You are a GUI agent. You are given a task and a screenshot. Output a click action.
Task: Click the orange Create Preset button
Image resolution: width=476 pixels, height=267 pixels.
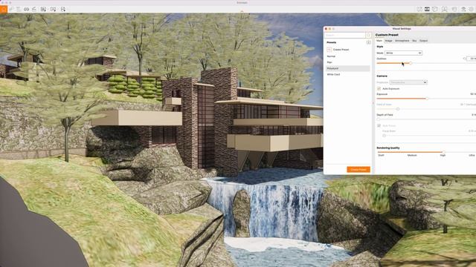(x=358, y=170)
